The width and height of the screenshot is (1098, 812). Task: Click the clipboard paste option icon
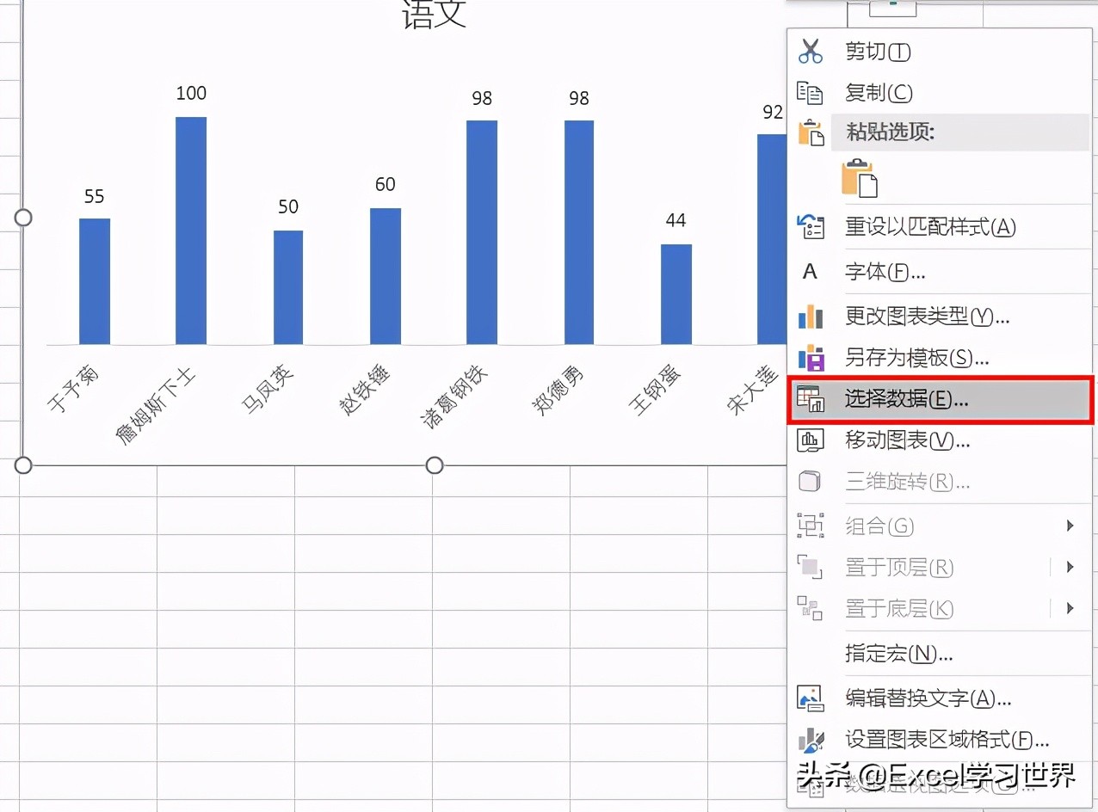click(x=860, y=179)
